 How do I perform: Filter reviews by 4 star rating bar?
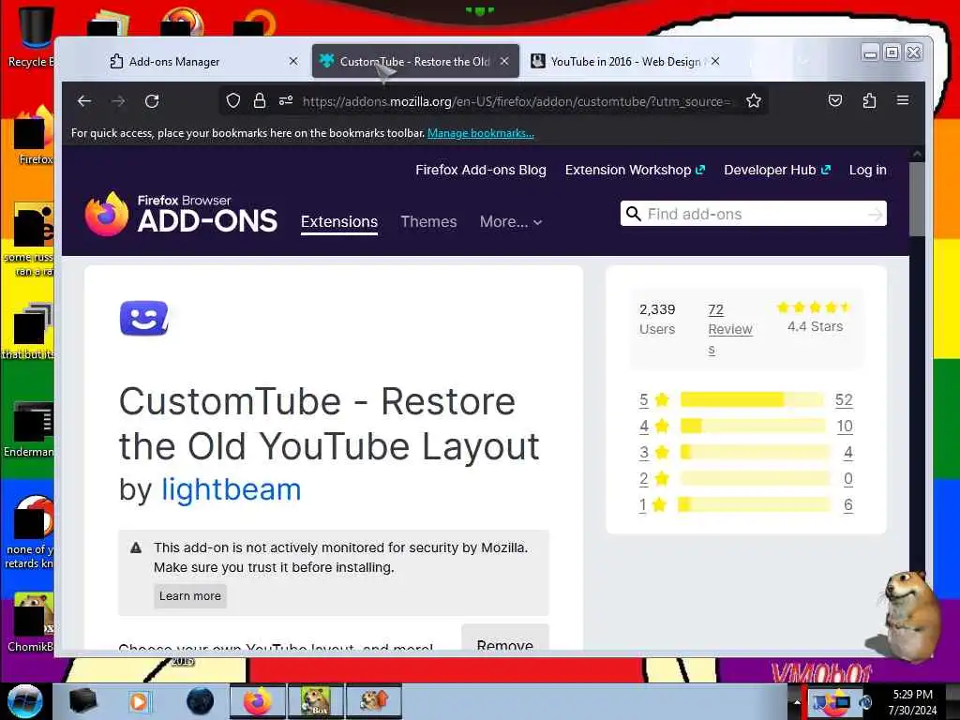753,427
